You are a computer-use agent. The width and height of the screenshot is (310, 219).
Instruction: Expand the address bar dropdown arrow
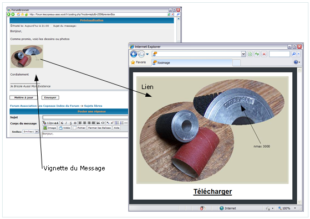click(x=243, y=54)
